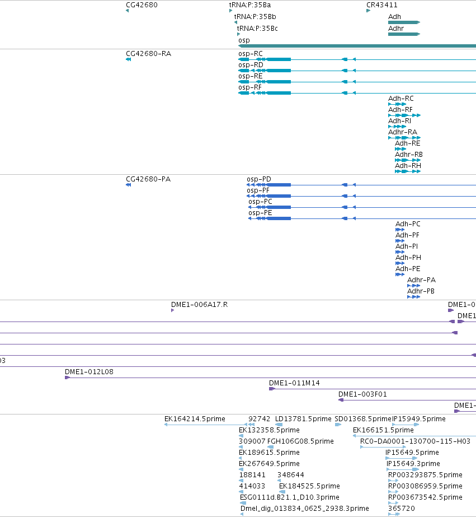Click the IP15649.5prime EST feature
The width and height of the screenshot is (476, 517).
[402, 458]
